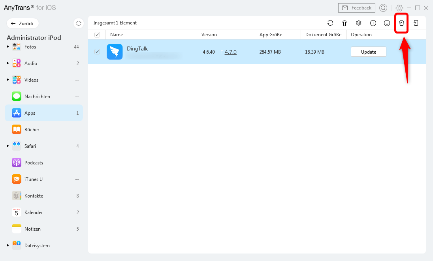Expand the Videos tree arrow
The width and height of the screenshot is (433, 261).
click(8, 80)
